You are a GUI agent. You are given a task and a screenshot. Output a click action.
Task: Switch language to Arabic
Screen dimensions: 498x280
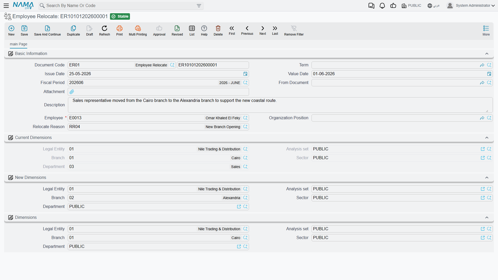[434, 5]
